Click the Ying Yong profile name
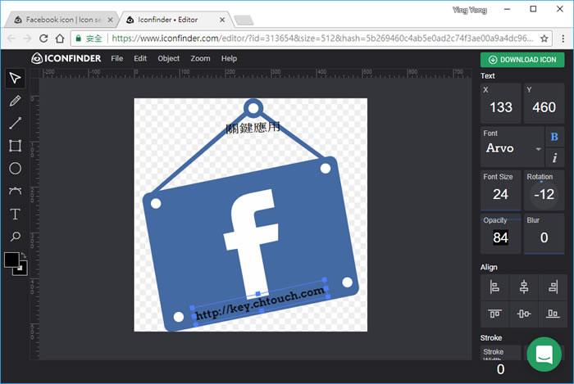 coord(470,10)
